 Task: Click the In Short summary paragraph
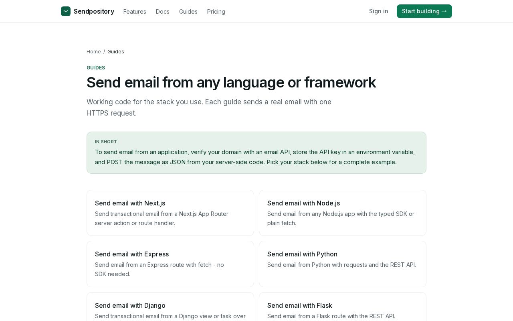tap(255, 157)
